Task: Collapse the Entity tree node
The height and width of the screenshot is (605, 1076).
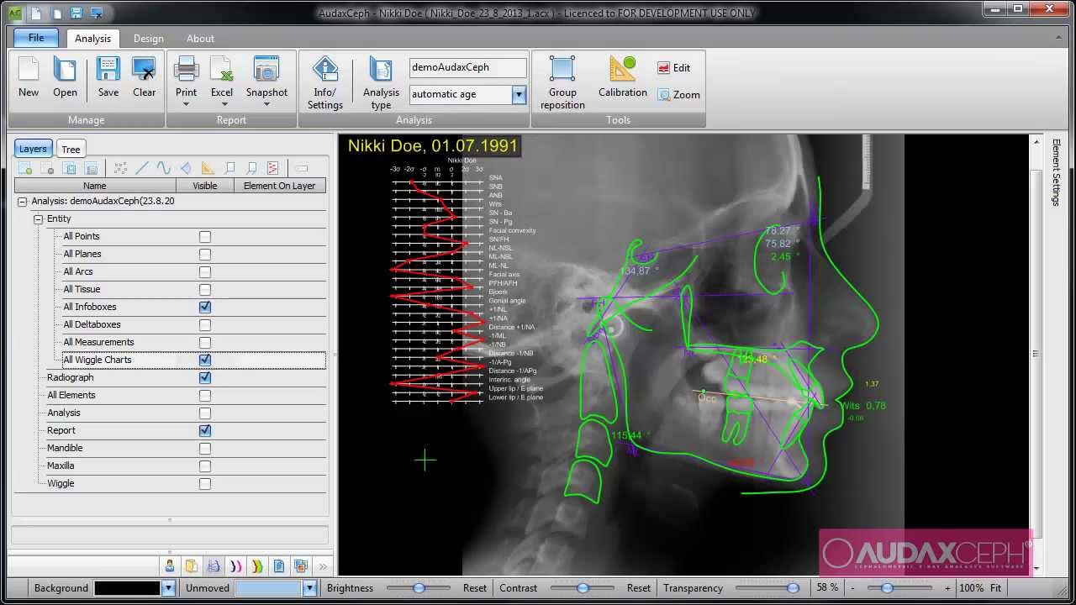Action: [38, 219]
